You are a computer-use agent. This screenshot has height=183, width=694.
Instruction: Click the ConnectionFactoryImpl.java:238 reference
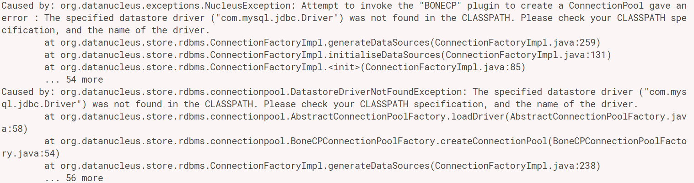point(515,166)
